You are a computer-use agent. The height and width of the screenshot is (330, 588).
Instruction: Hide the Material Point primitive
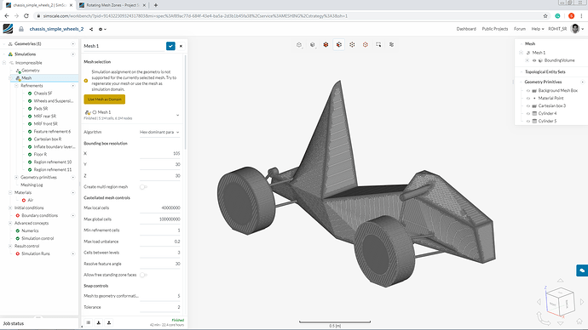tap(528, 99)
